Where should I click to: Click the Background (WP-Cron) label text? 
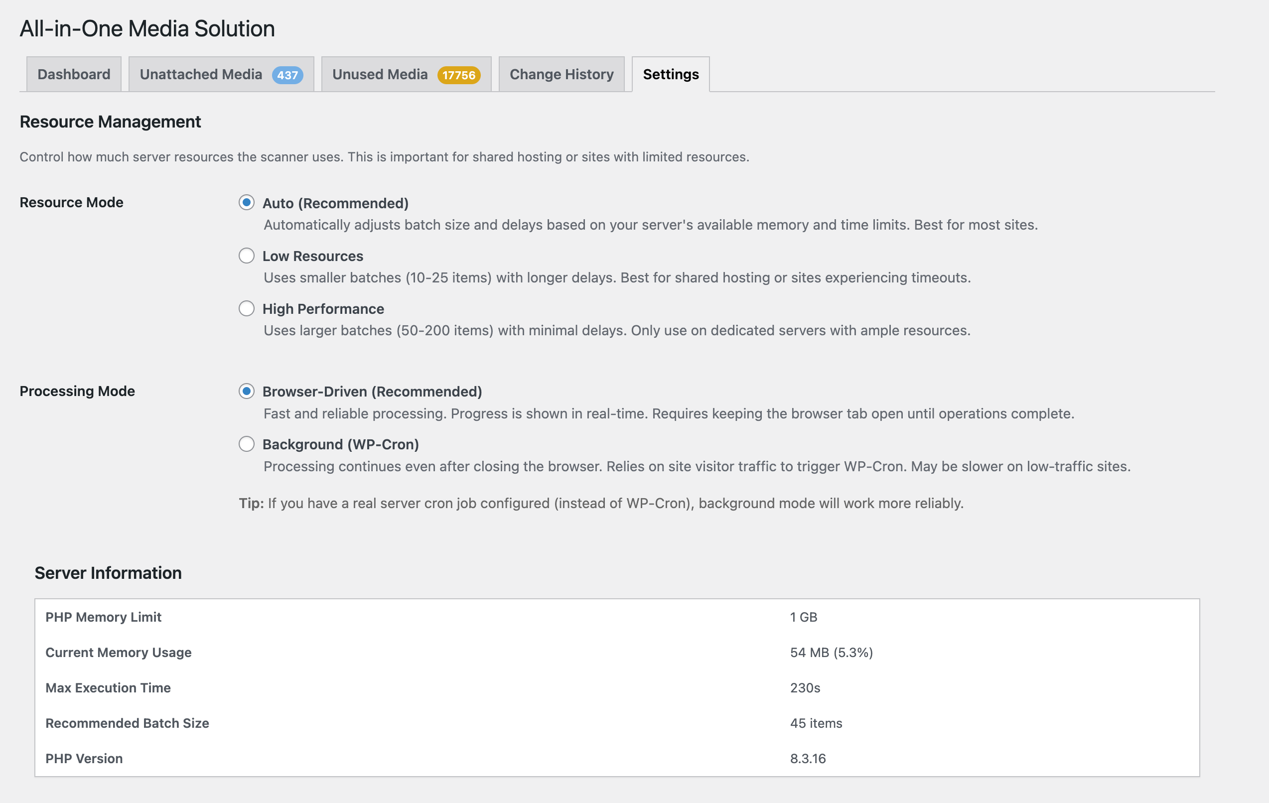point(340,444)
